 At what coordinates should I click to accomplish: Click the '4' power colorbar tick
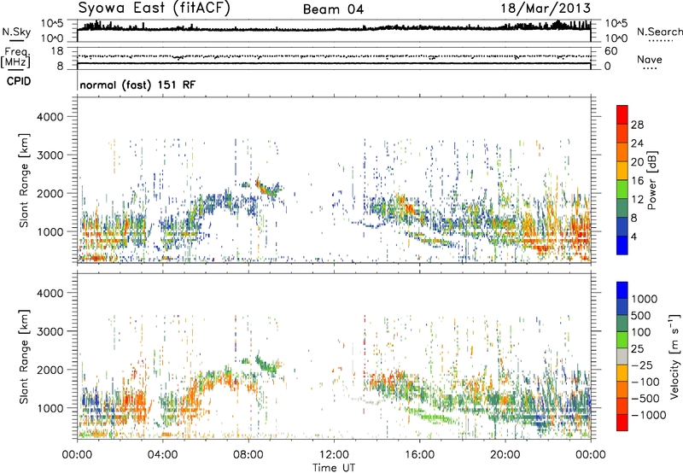tap(634, 237)
